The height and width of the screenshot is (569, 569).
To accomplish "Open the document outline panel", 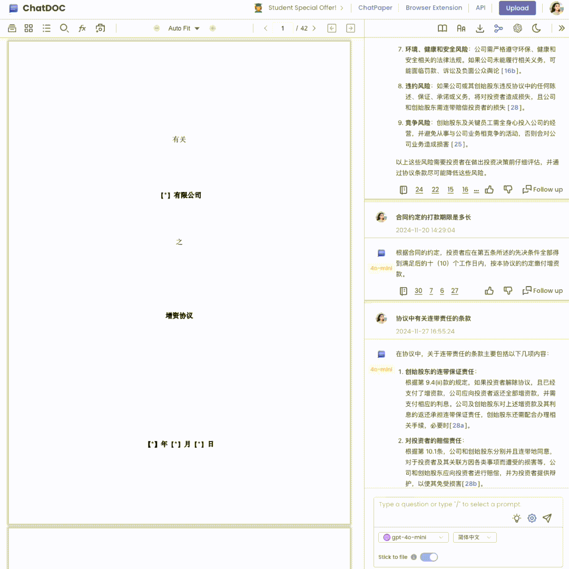I will pos(46,28).
